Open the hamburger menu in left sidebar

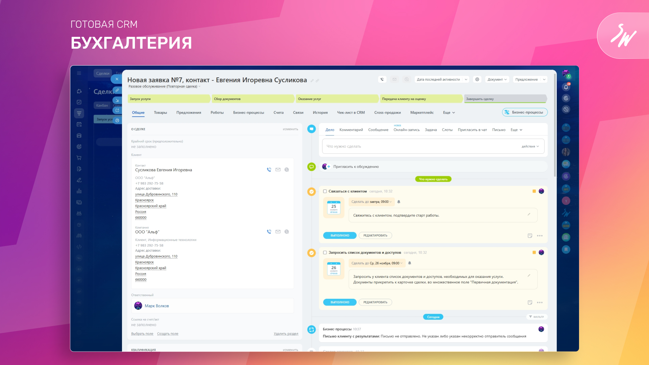tap(79, 73)
